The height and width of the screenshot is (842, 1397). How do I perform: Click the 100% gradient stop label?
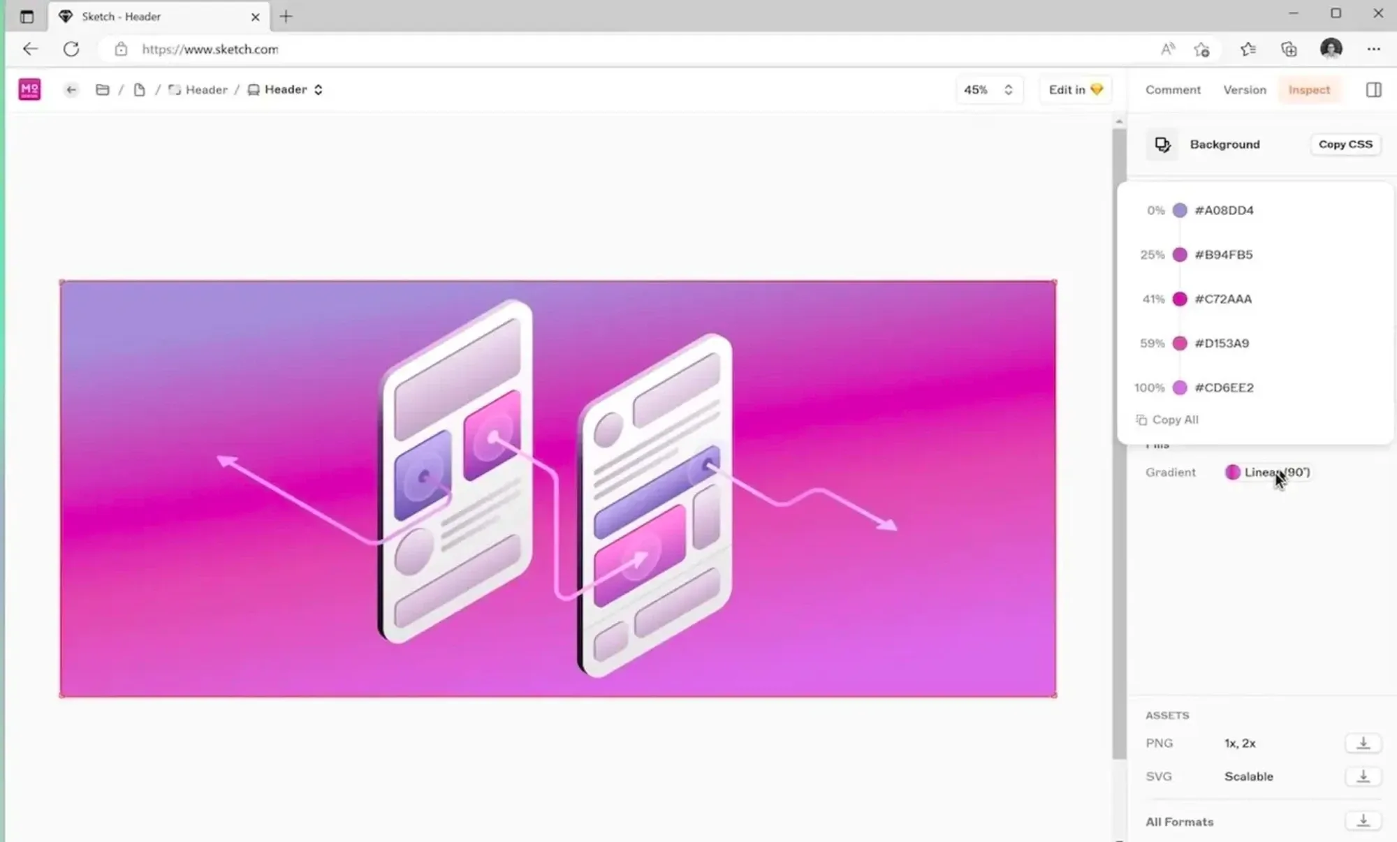tap(1149, 387)
